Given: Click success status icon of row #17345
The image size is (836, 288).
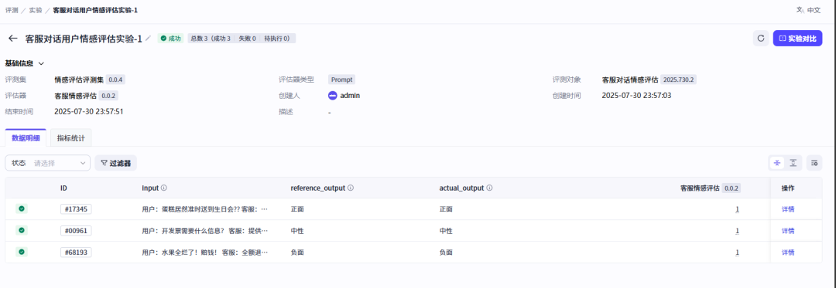Looking at the screenshot, I should [22, 208].
